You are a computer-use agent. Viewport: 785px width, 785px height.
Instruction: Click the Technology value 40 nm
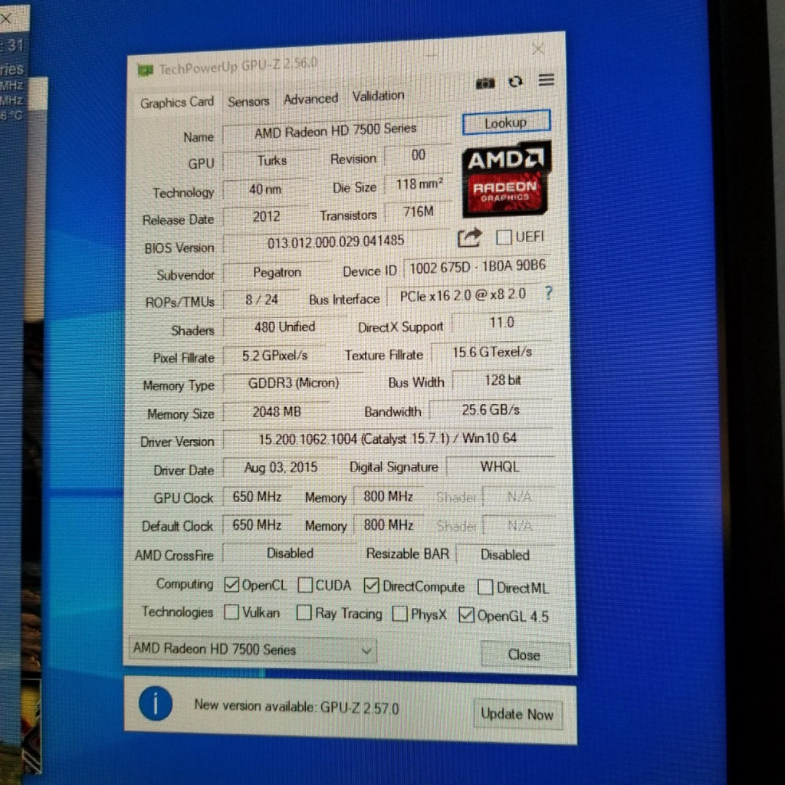point(265,189)
